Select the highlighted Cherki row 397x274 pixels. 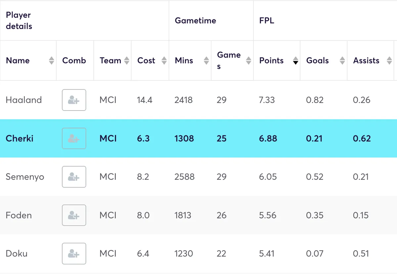pyautogui.click(x=198, y=138)
